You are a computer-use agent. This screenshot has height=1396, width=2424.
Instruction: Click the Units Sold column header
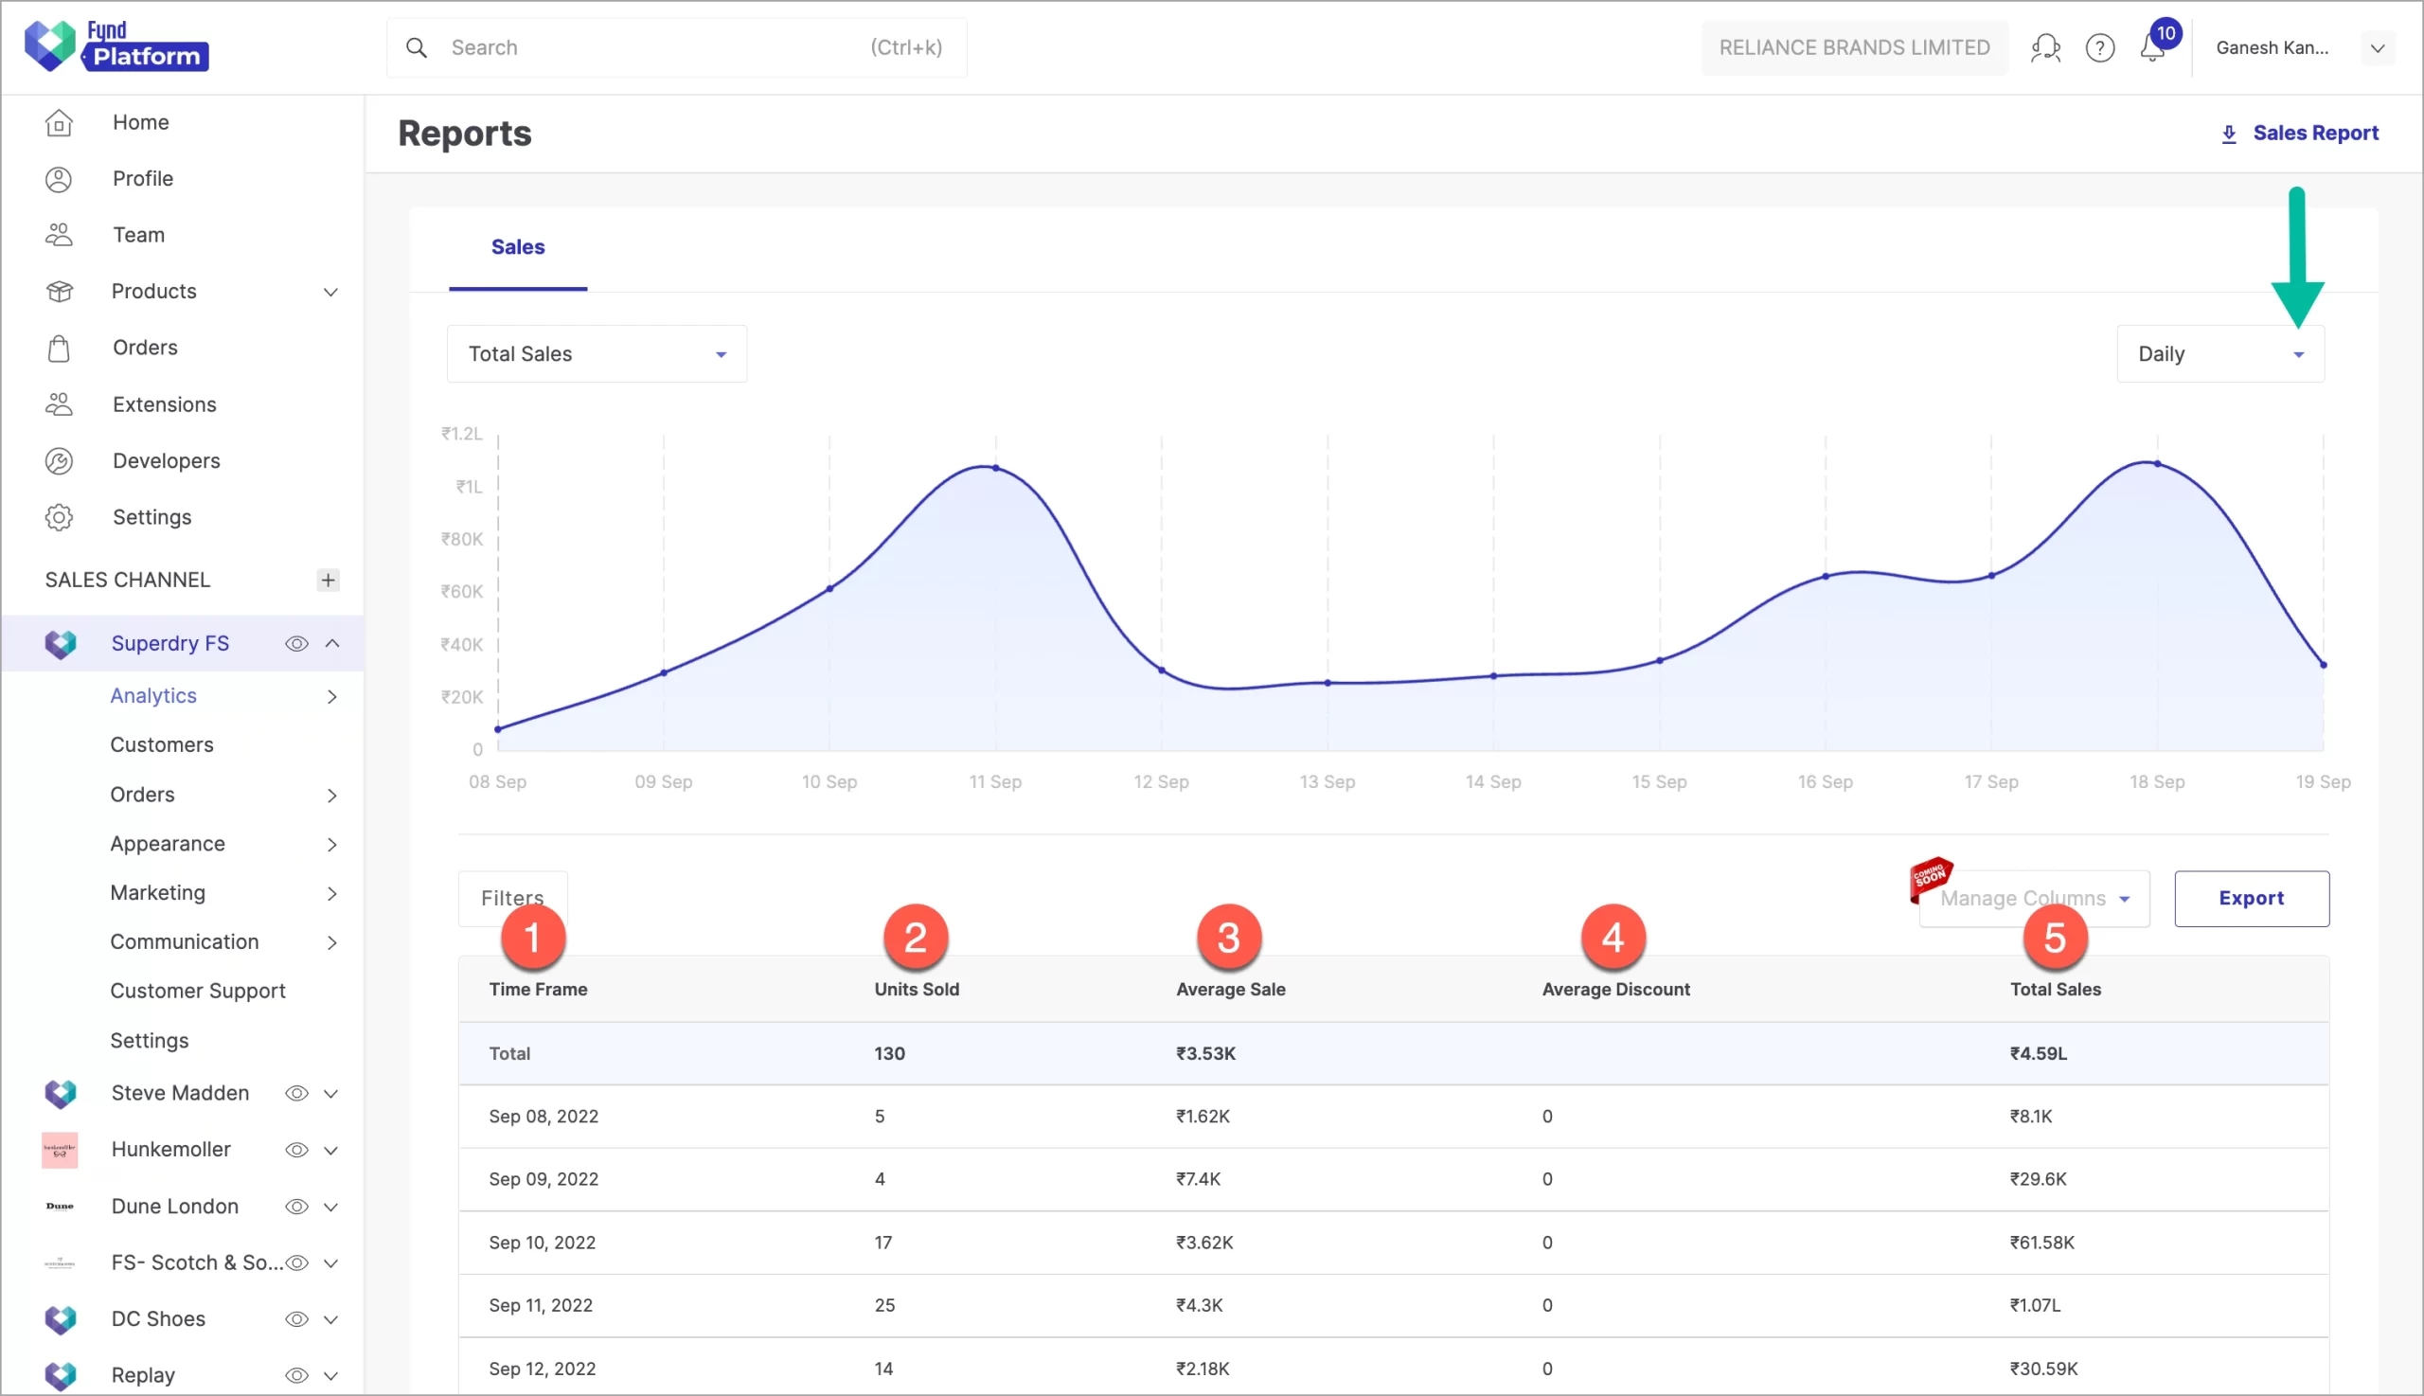click(916, 990)
